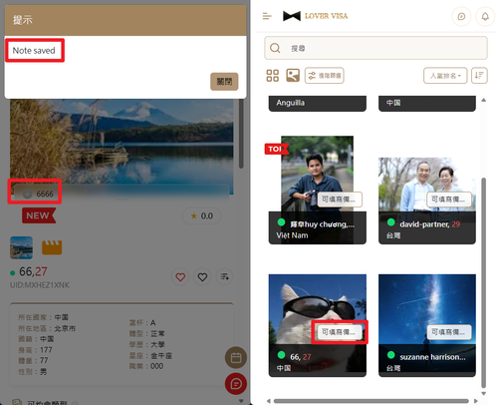Click the note tag on huy chương card
The width and height of the screenshot is (498, 405).
(340, 200)
